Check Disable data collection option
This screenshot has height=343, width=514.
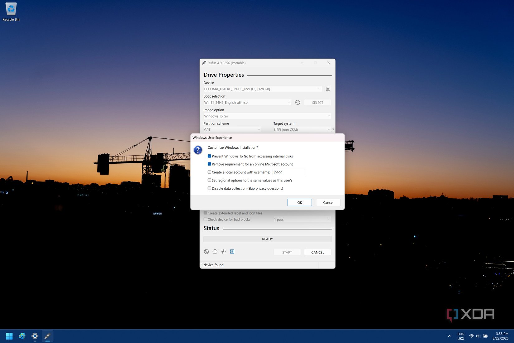209,188
